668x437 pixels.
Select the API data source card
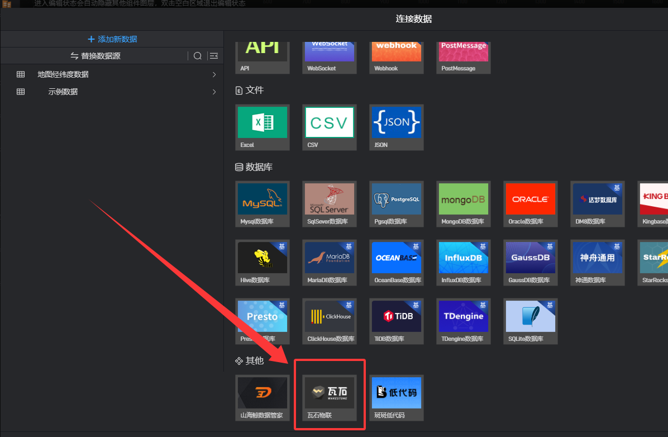click(x=262, y=58)
